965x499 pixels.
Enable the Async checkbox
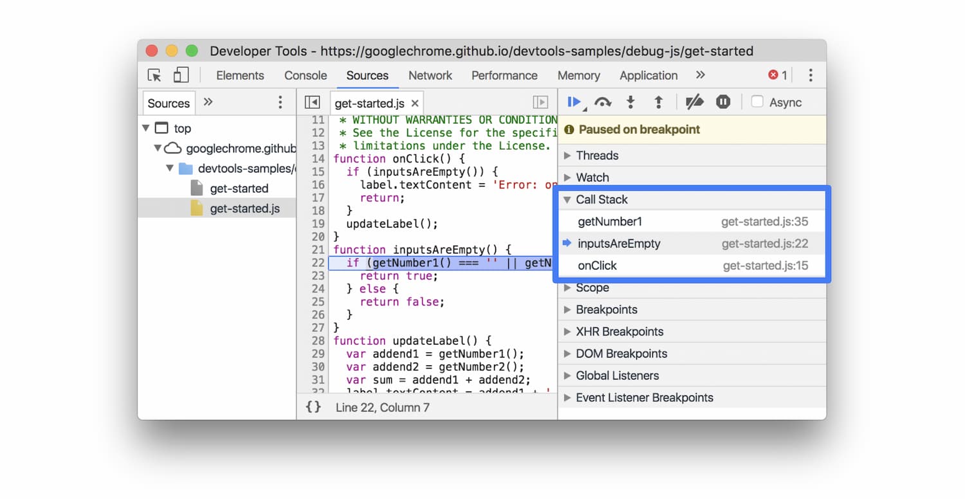(x=758, y=102)
